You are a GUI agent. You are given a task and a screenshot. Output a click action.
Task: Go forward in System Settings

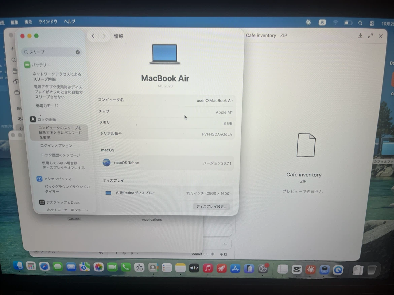coord(104,36)
